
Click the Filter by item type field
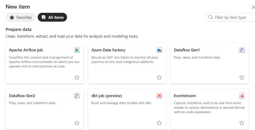[x=232, y=17]
